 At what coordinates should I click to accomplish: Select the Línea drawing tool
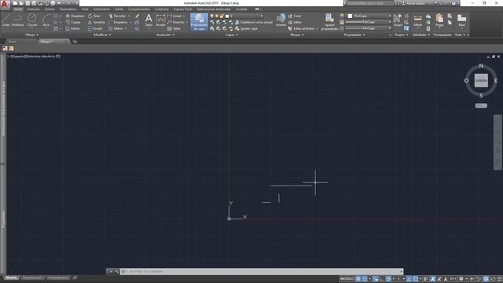coord(6,20)
